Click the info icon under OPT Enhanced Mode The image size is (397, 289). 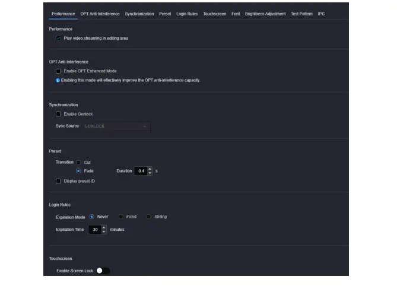coord(58,80)
